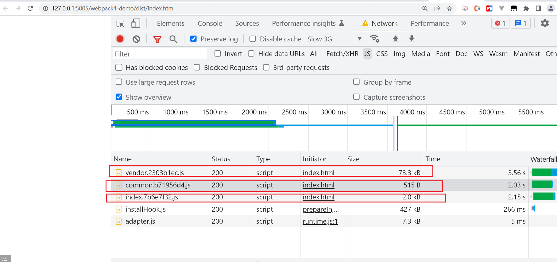557x262 pixels.
Task: Expand more DevTools tabs chevron
Action: click(464, 23)
